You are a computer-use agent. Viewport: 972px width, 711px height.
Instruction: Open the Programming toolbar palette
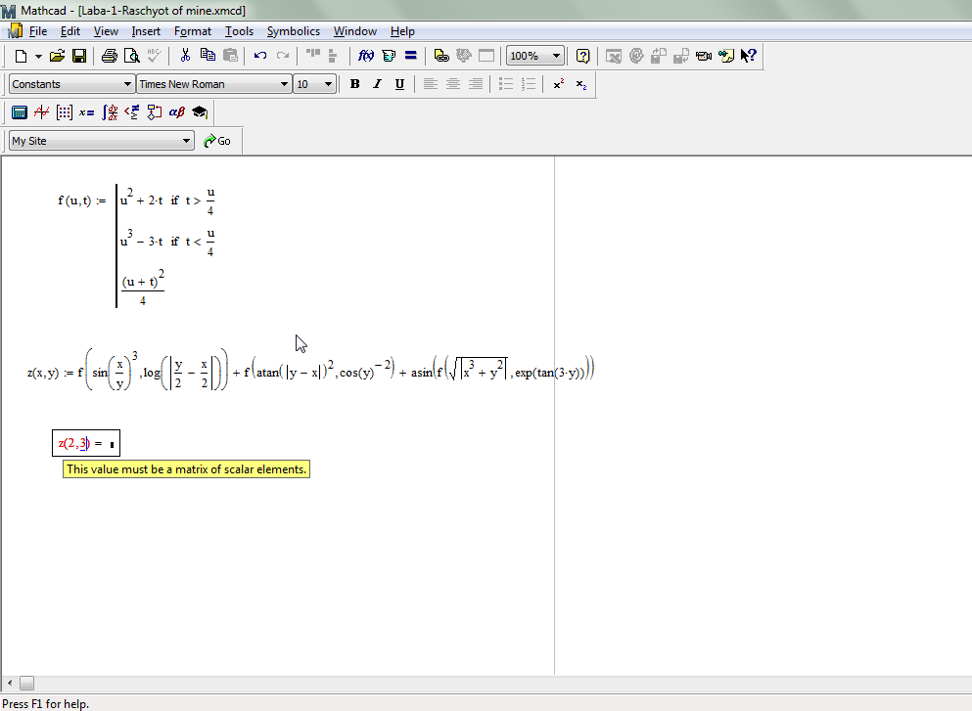pos(154,112)
